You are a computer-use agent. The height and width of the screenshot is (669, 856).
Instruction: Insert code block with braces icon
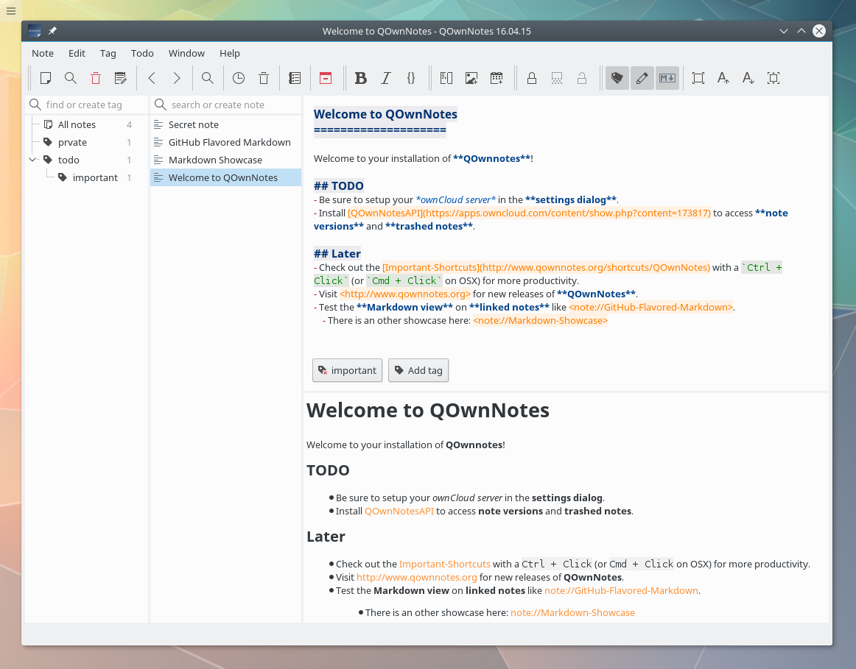411,78
